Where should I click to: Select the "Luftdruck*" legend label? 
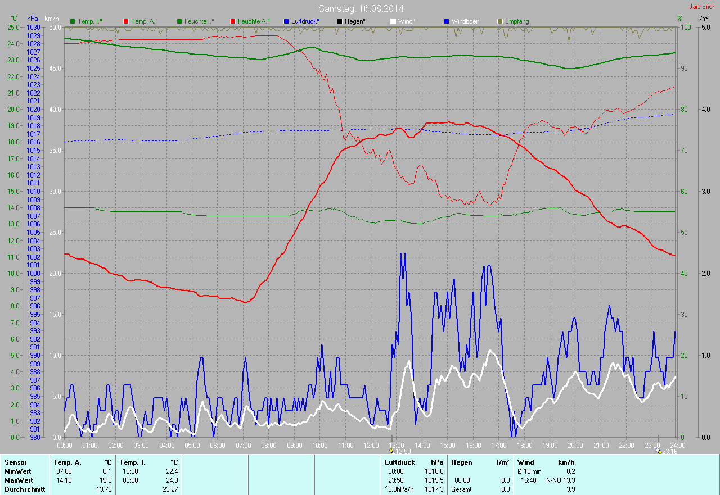(305, 21)
